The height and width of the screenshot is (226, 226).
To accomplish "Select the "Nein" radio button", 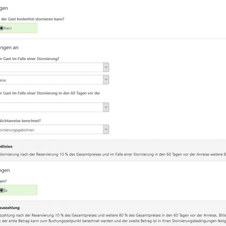I will (2, 28).
